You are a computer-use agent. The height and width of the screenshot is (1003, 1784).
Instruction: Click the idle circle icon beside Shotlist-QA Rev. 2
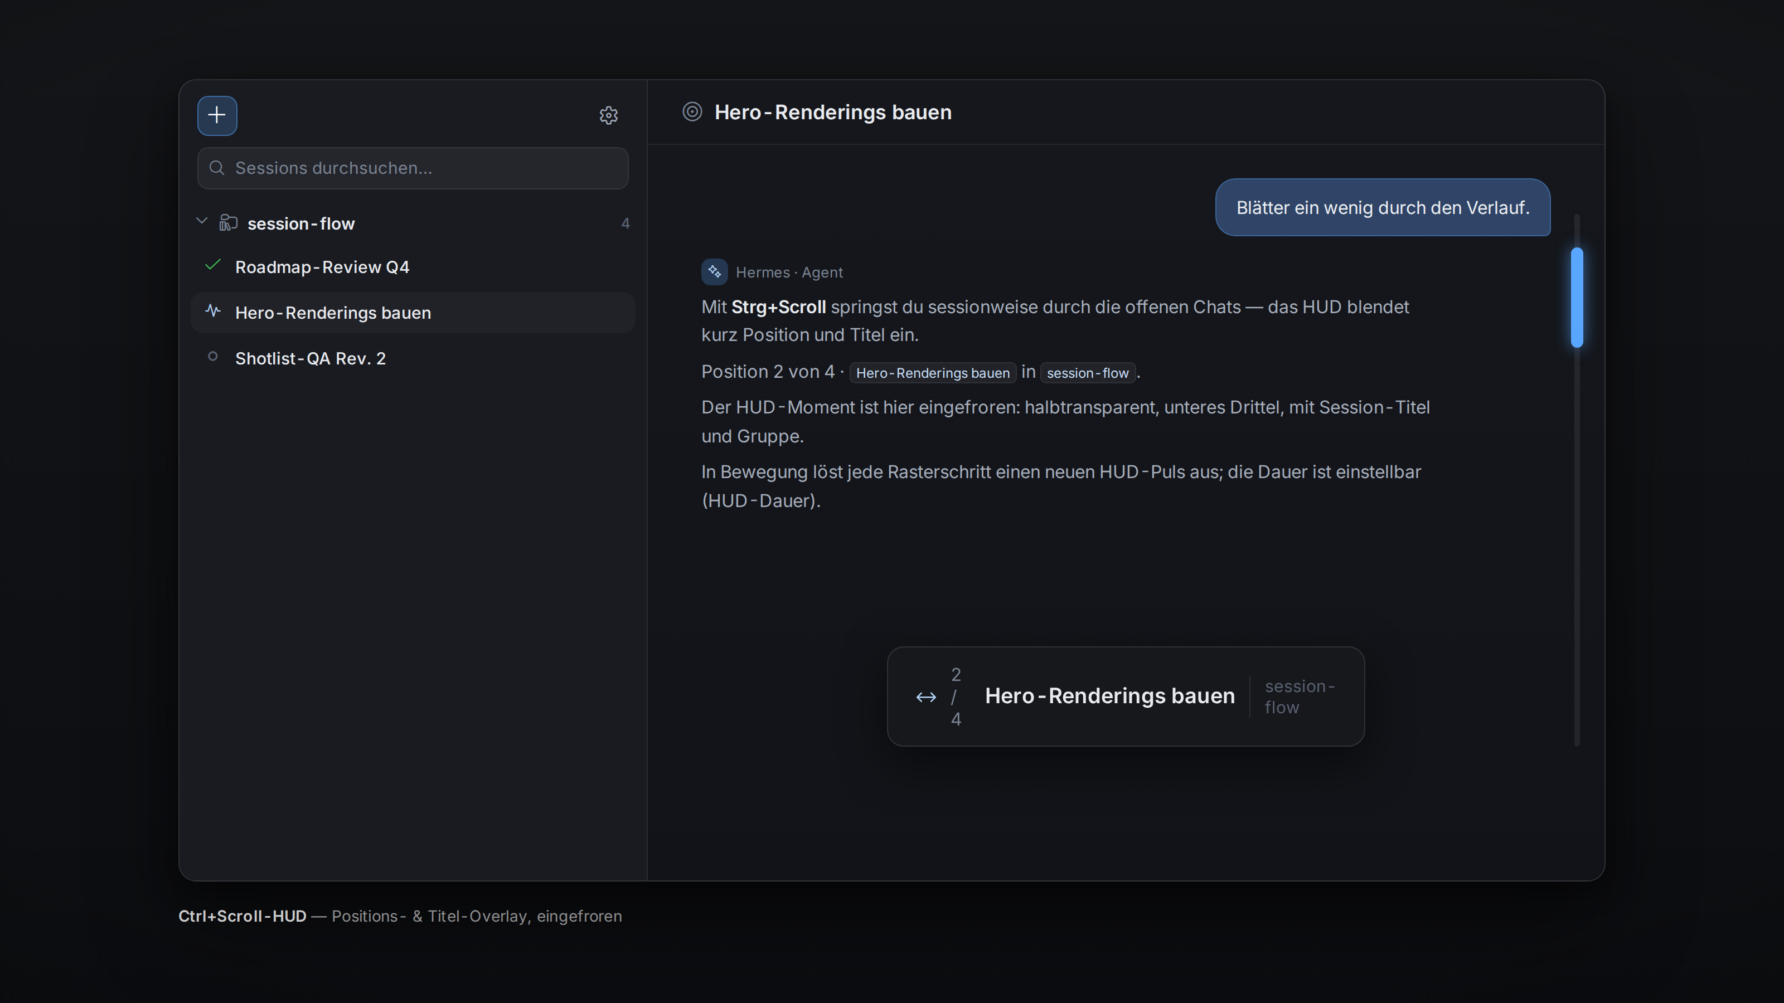(214, 357)
